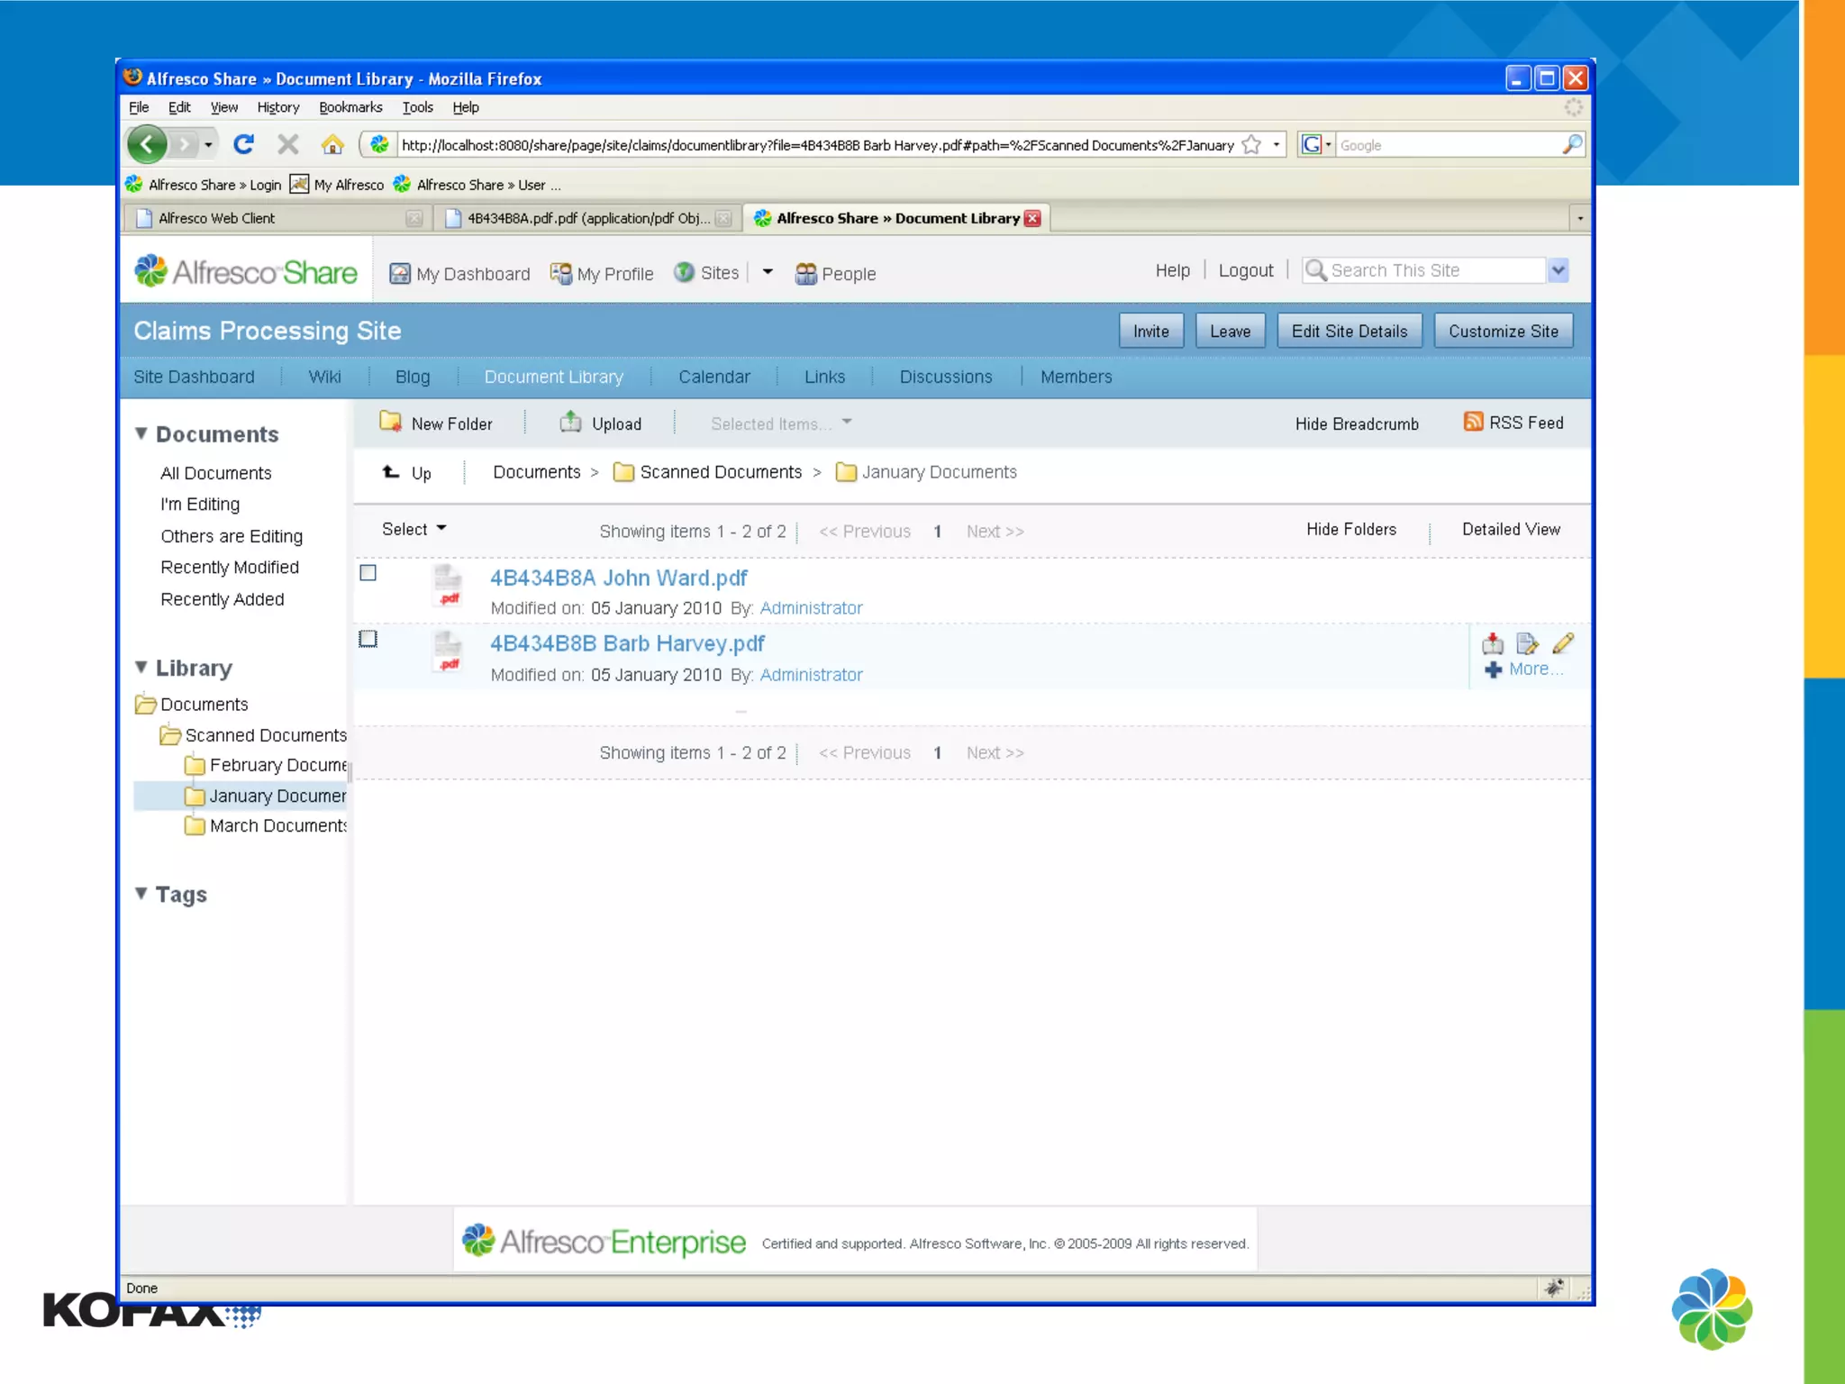Image resolution: width=1845 pixels, height=1384 pixels.
Task: Bookmark page with the star icon
Action: [1251, 144]
